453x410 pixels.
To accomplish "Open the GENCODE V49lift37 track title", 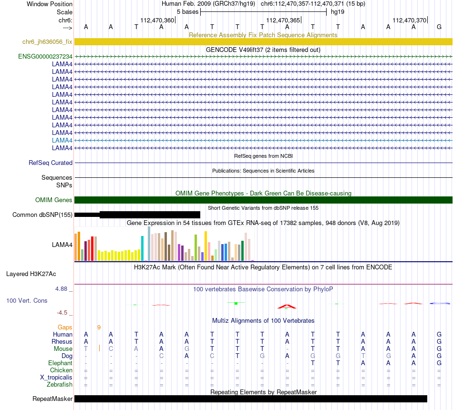I will point(263,50).
